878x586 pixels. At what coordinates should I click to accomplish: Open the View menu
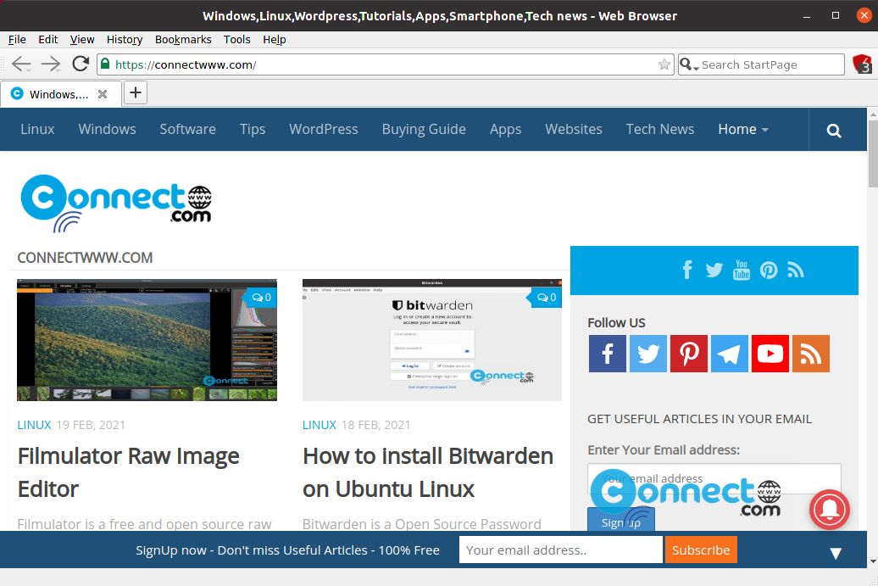tap(82, 39)
